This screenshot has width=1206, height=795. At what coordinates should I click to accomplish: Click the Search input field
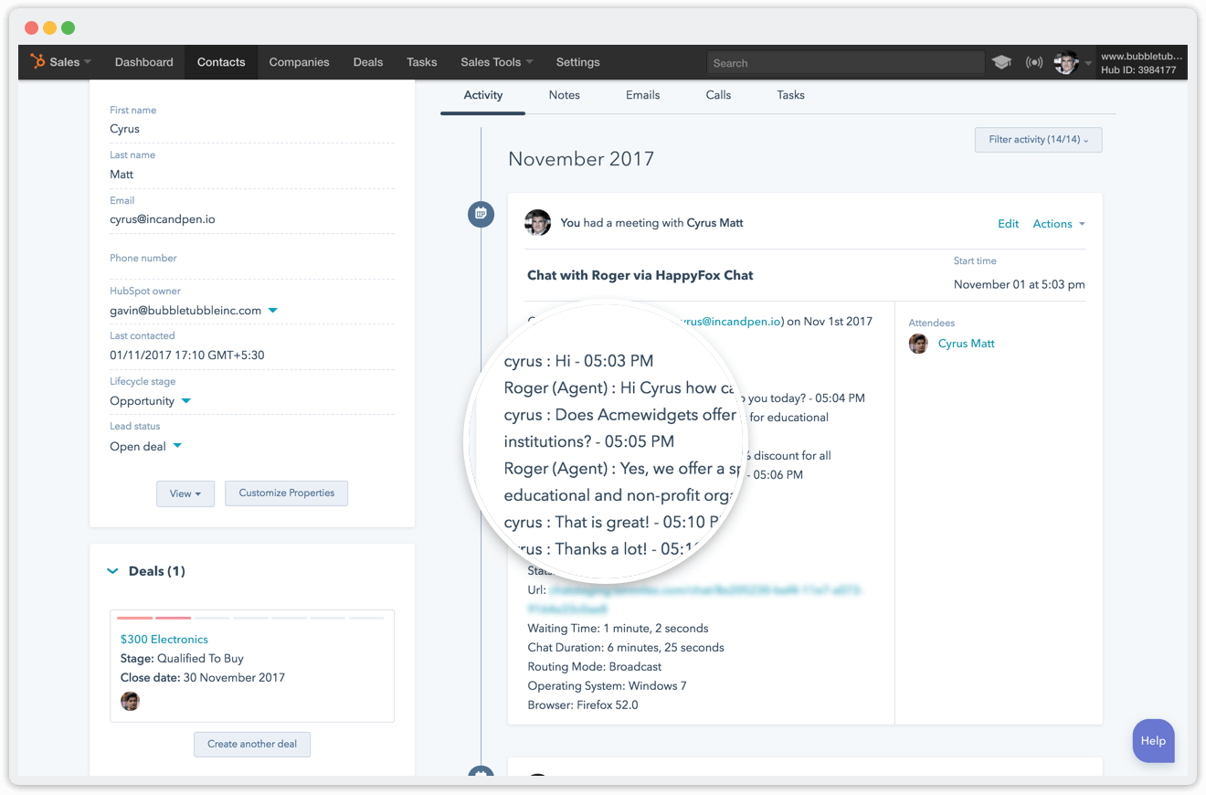point(846,63)
